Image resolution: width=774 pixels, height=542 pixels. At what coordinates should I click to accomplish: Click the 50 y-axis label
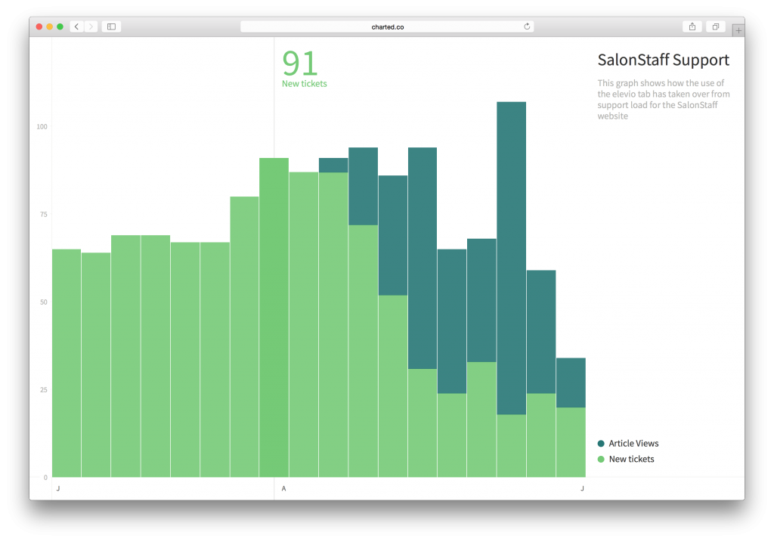(44, 302)
